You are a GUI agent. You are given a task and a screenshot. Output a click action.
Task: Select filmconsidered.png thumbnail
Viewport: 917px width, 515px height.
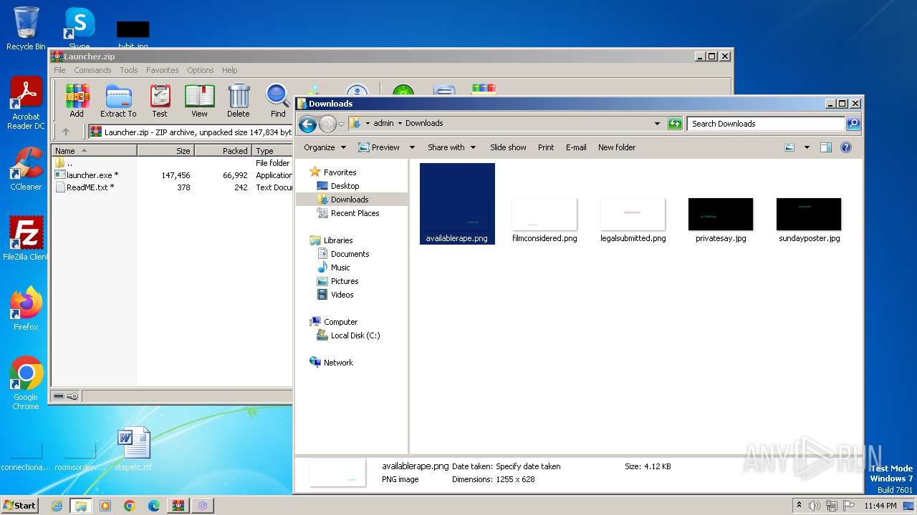coord(544,220)
